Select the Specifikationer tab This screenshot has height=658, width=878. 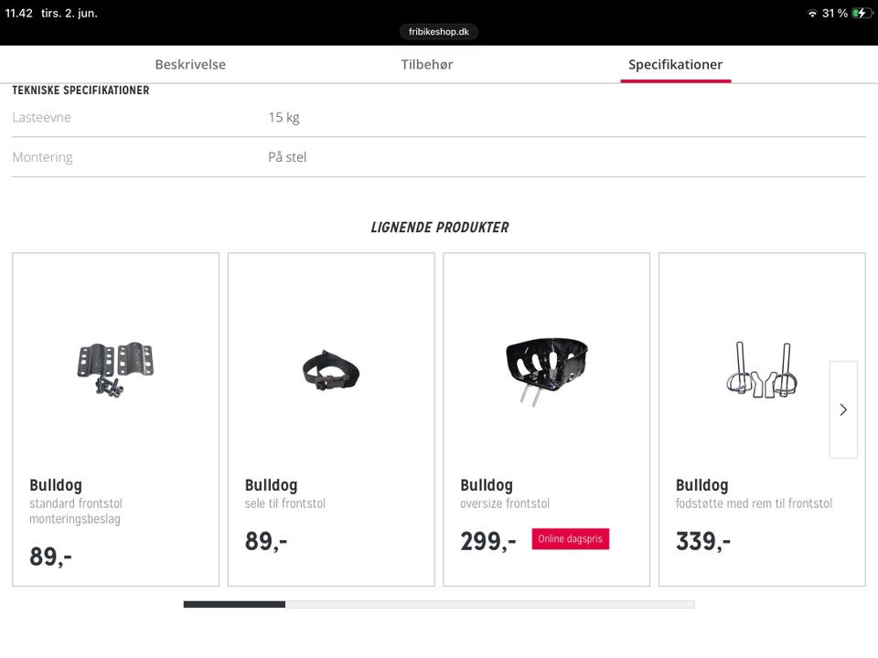click(675, 64)
